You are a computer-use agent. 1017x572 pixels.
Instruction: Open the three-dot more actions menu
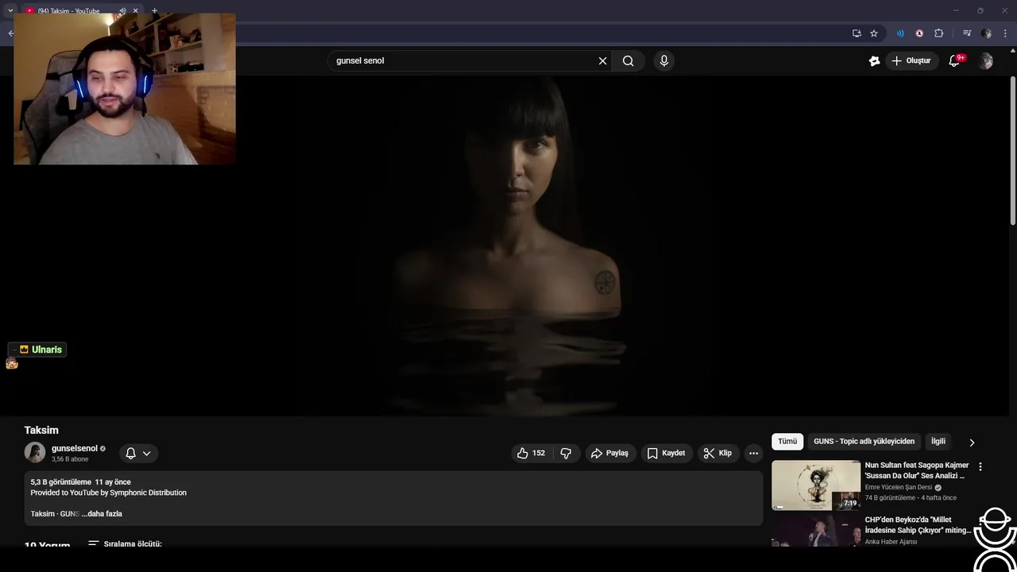(753, 453)
